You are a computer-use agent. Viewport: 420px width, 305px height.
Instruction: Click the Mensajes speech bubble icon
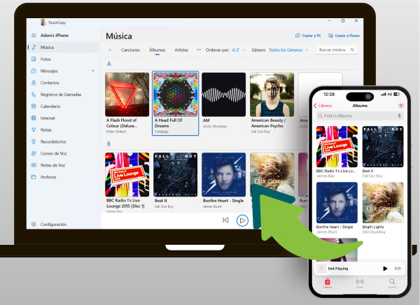(x=34, y=71)
